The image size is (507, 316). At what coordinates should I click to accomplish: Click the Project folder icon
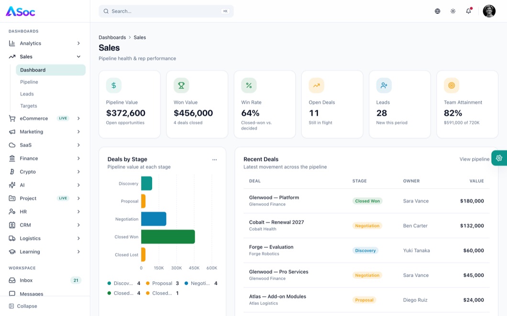click(x=12, y=198)
